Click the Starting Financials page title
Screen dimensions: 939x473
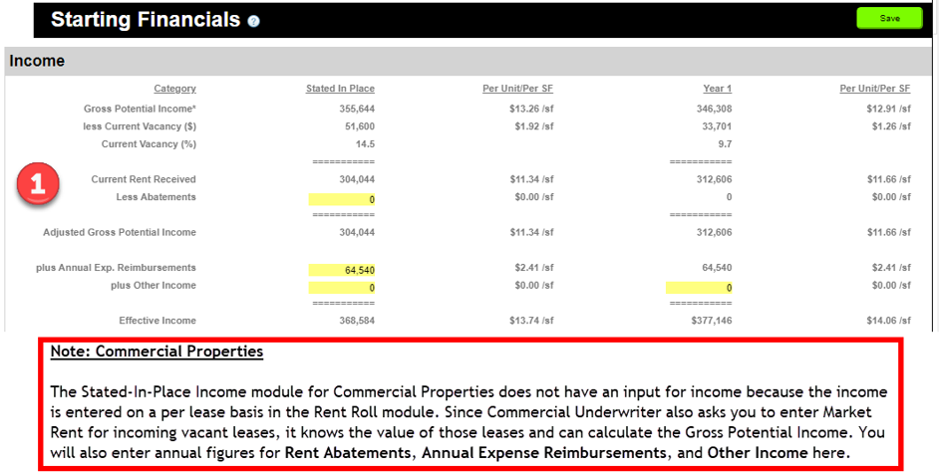(146, 20)
